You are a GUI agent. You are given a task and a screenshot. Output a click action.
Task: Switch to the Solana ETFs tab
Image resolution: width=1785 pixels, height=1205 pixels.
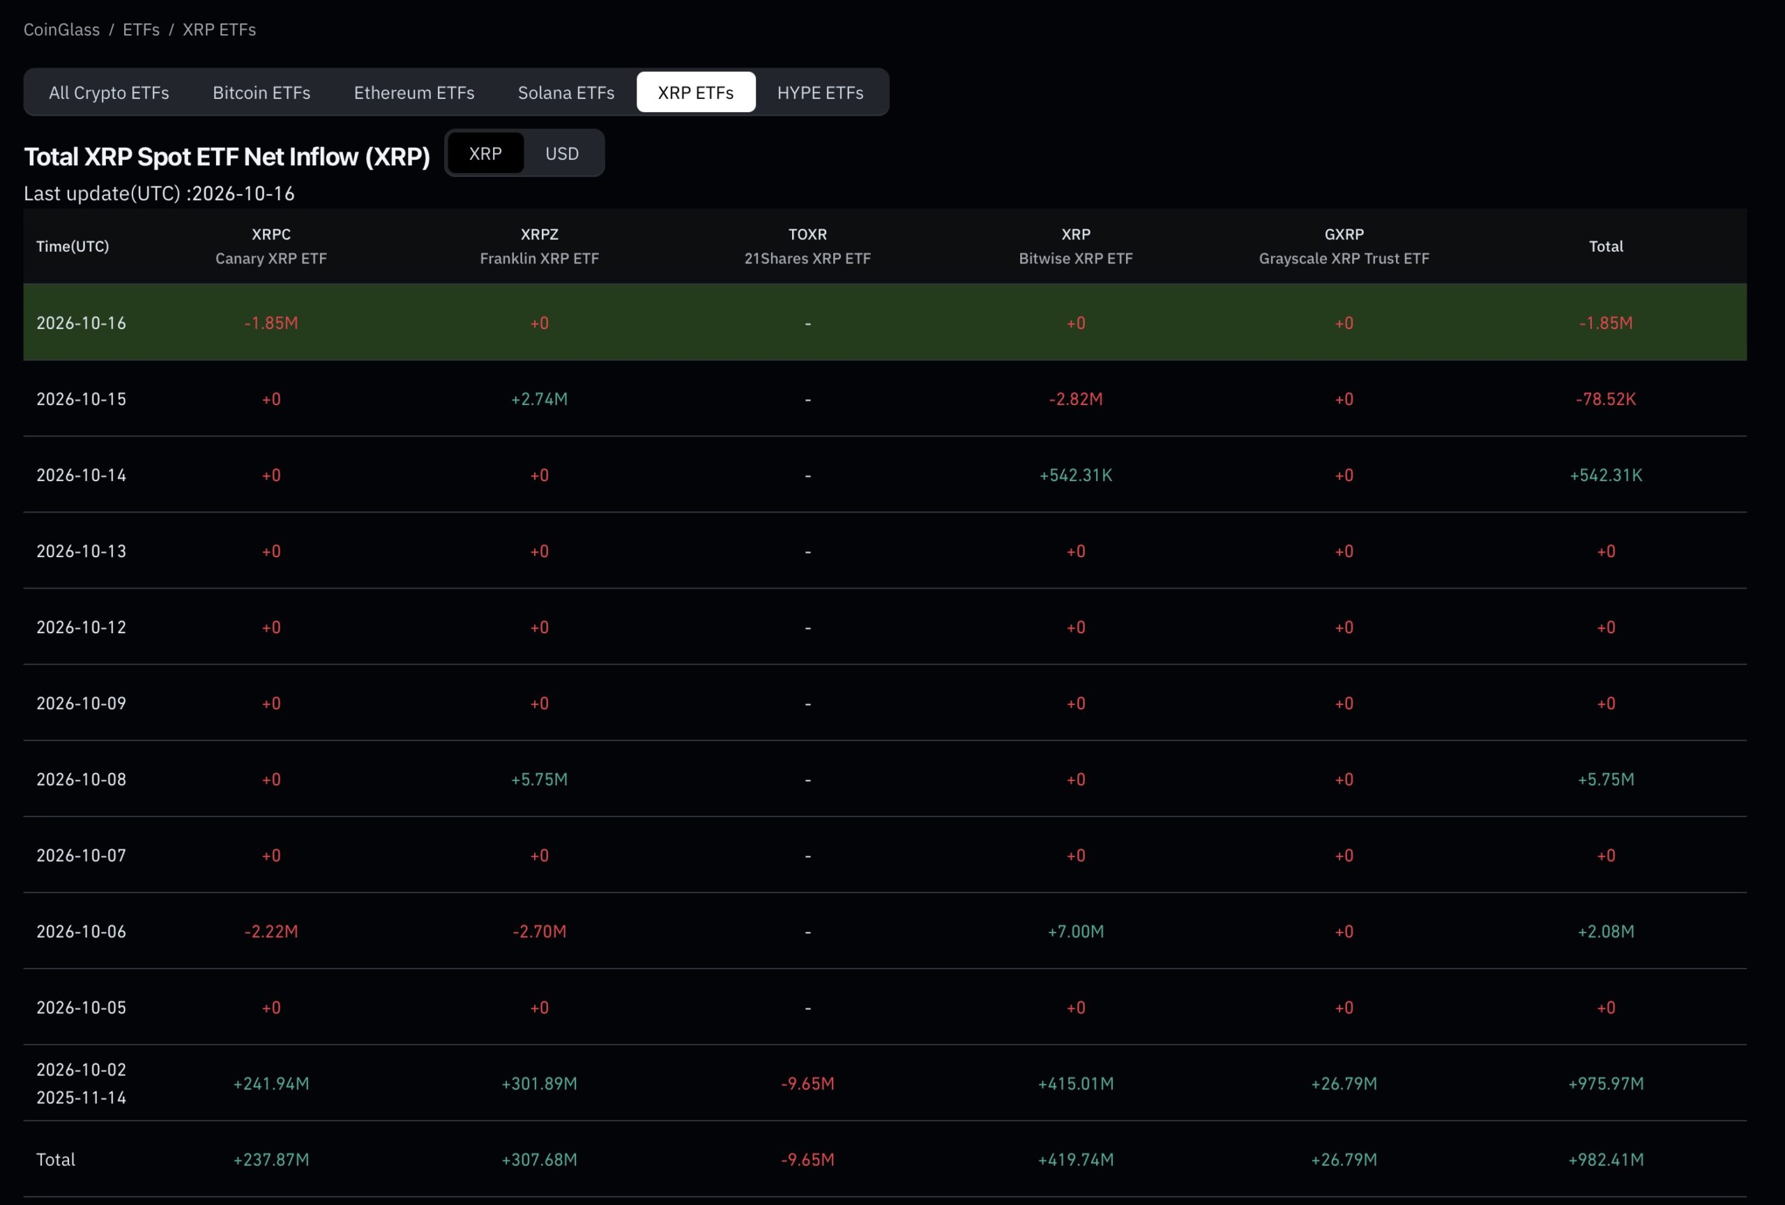pos(566,92)
